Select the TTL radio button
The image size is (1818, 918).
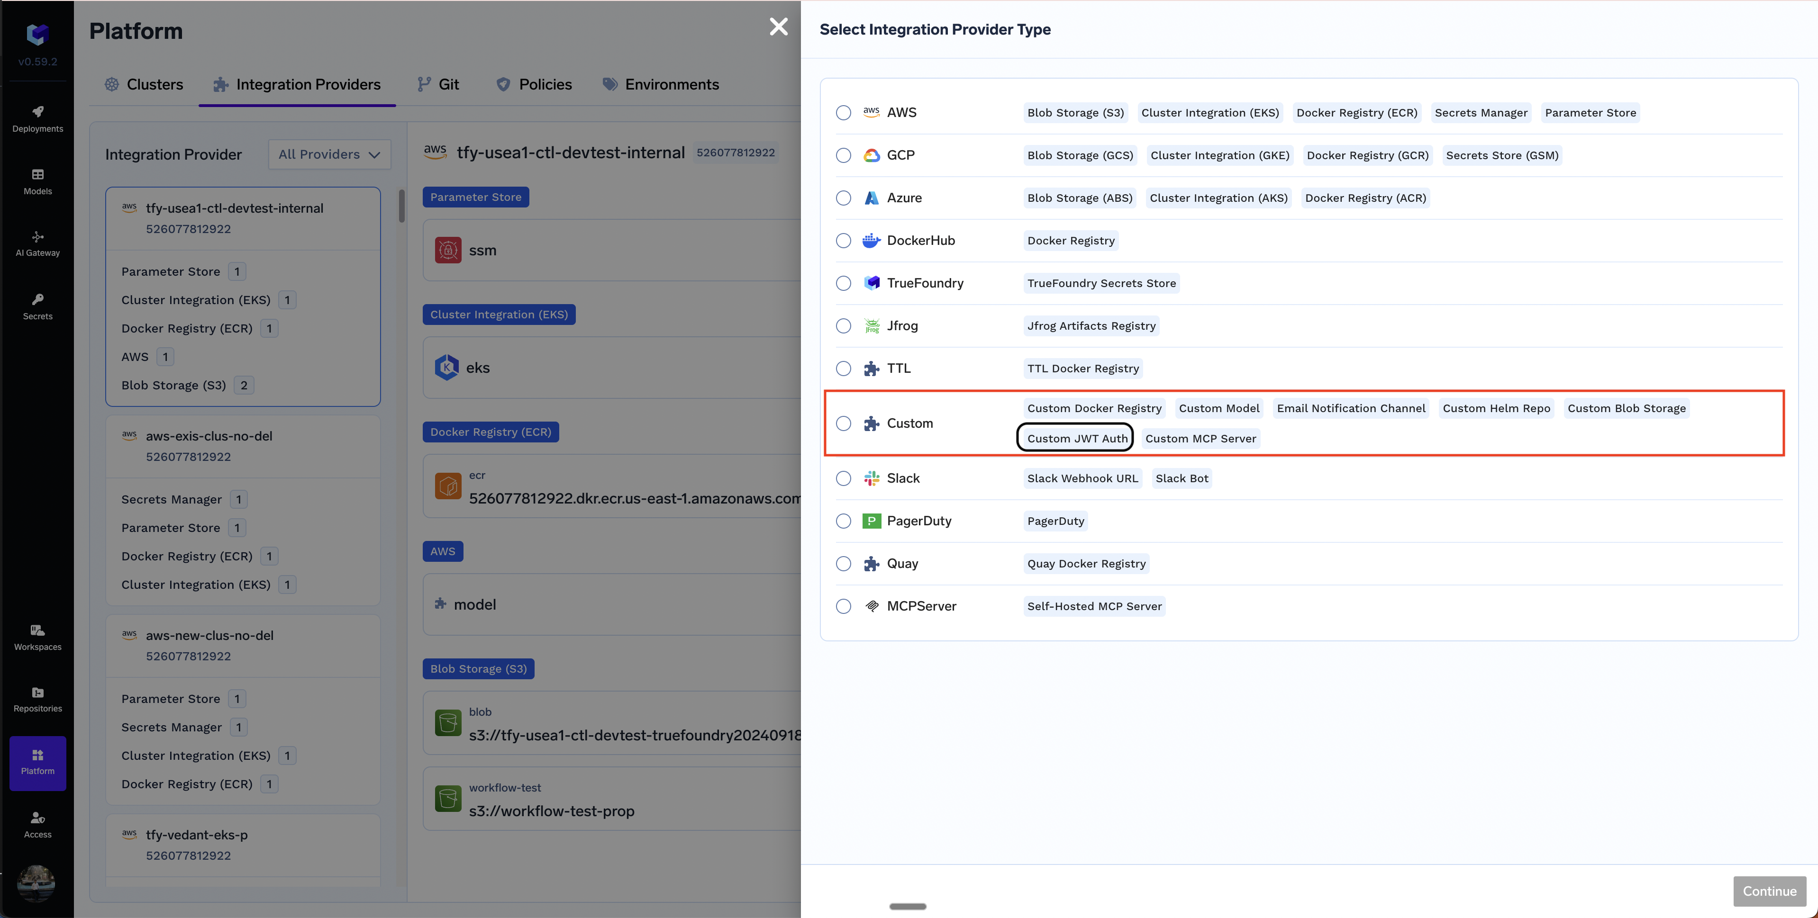pyautogui.click(x=844, y=369)
